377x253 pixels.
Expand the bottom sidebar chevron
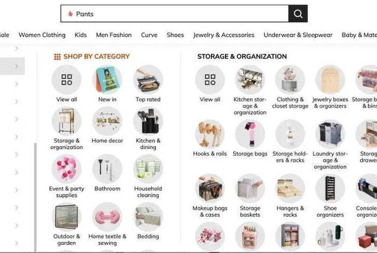click(16, 243)
